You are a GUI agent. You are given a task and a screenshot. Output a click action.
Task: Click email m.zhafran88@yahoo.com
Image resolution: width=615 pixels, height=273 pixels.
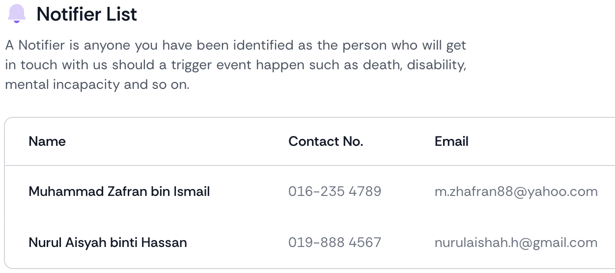(516, 191)
